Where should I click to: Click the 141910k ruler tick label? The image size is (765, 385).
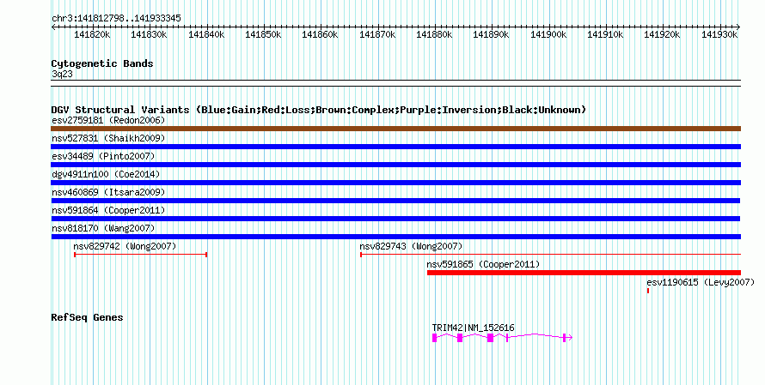tap(605, 34)
